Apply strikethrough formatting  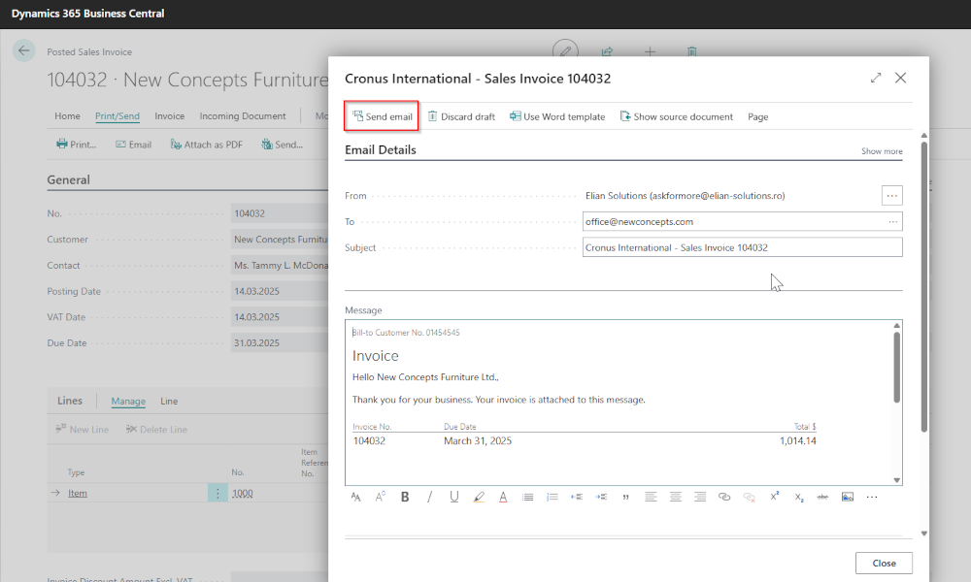tap(822, 497)
